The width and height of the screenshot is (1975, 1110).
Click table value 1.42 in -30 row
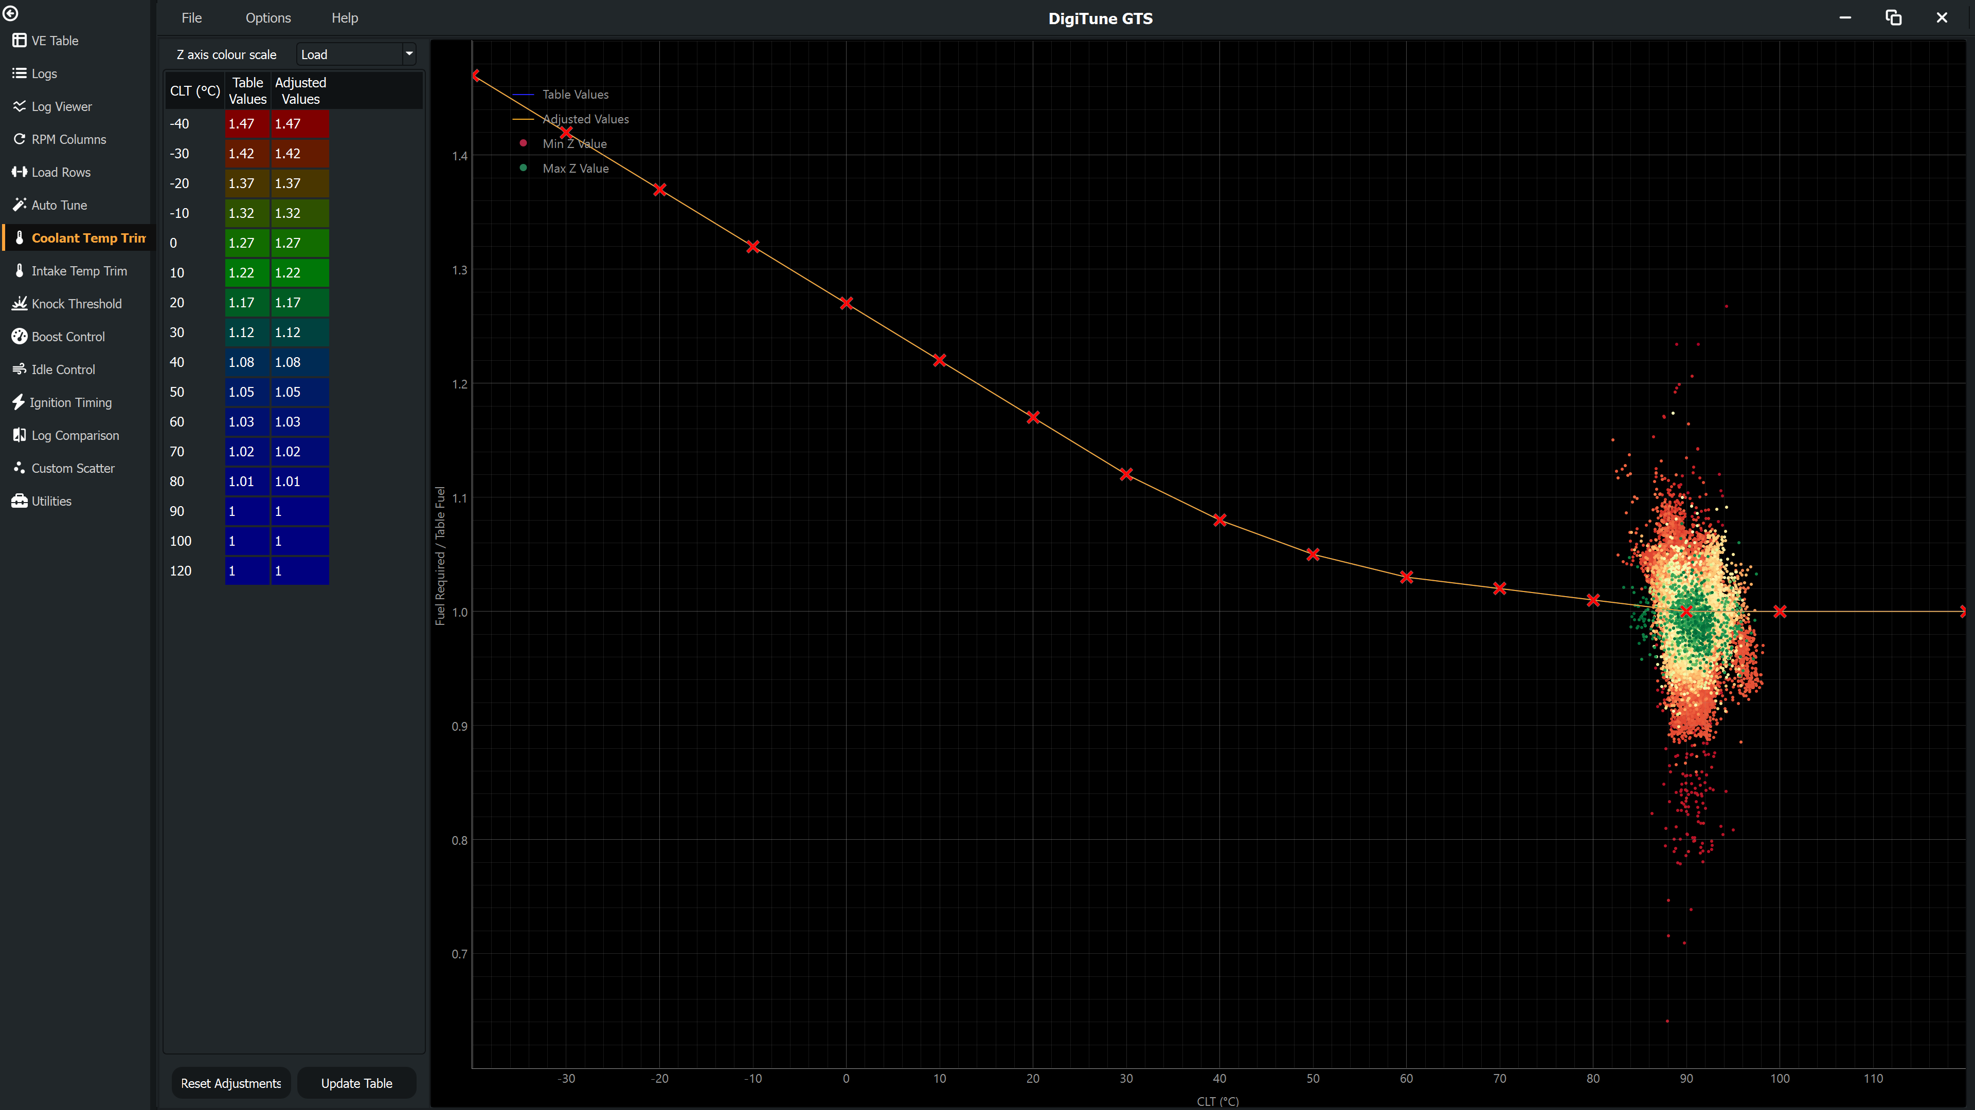coord(247,154)
